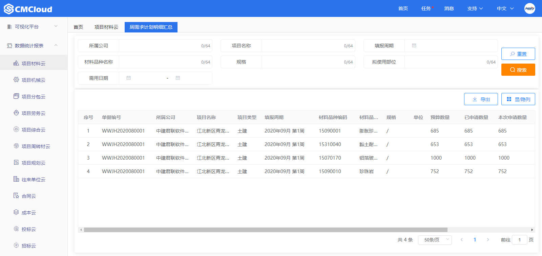Select page 1 in pagination
This screenshot has height=256, width=542.
coord(475,240)
